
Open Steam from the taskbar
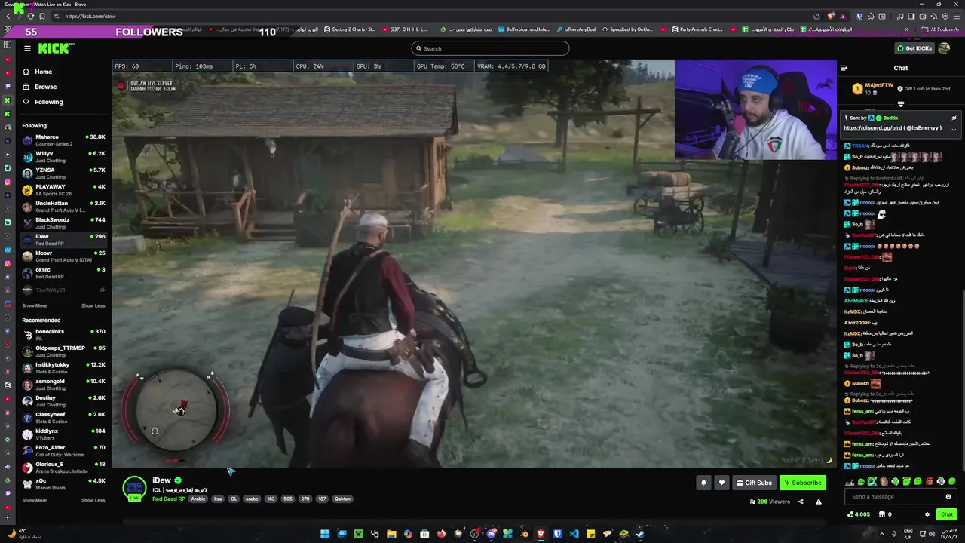click(640, 534)
